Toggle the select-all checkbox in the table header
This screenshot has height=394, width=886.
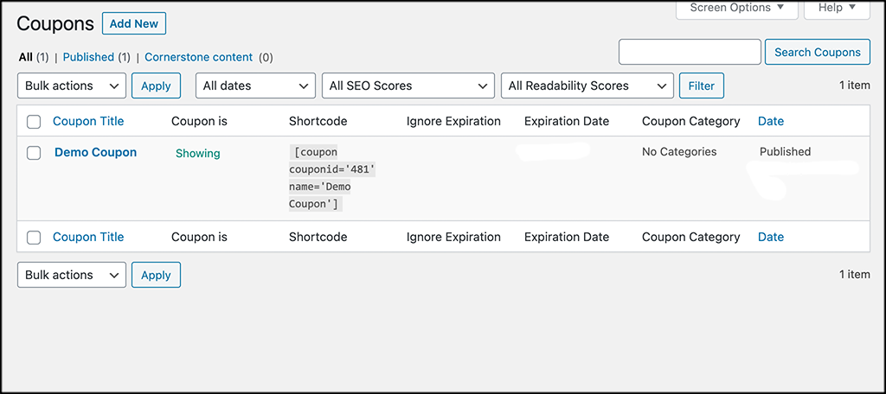pyautogui.click(x=34, y=122)
